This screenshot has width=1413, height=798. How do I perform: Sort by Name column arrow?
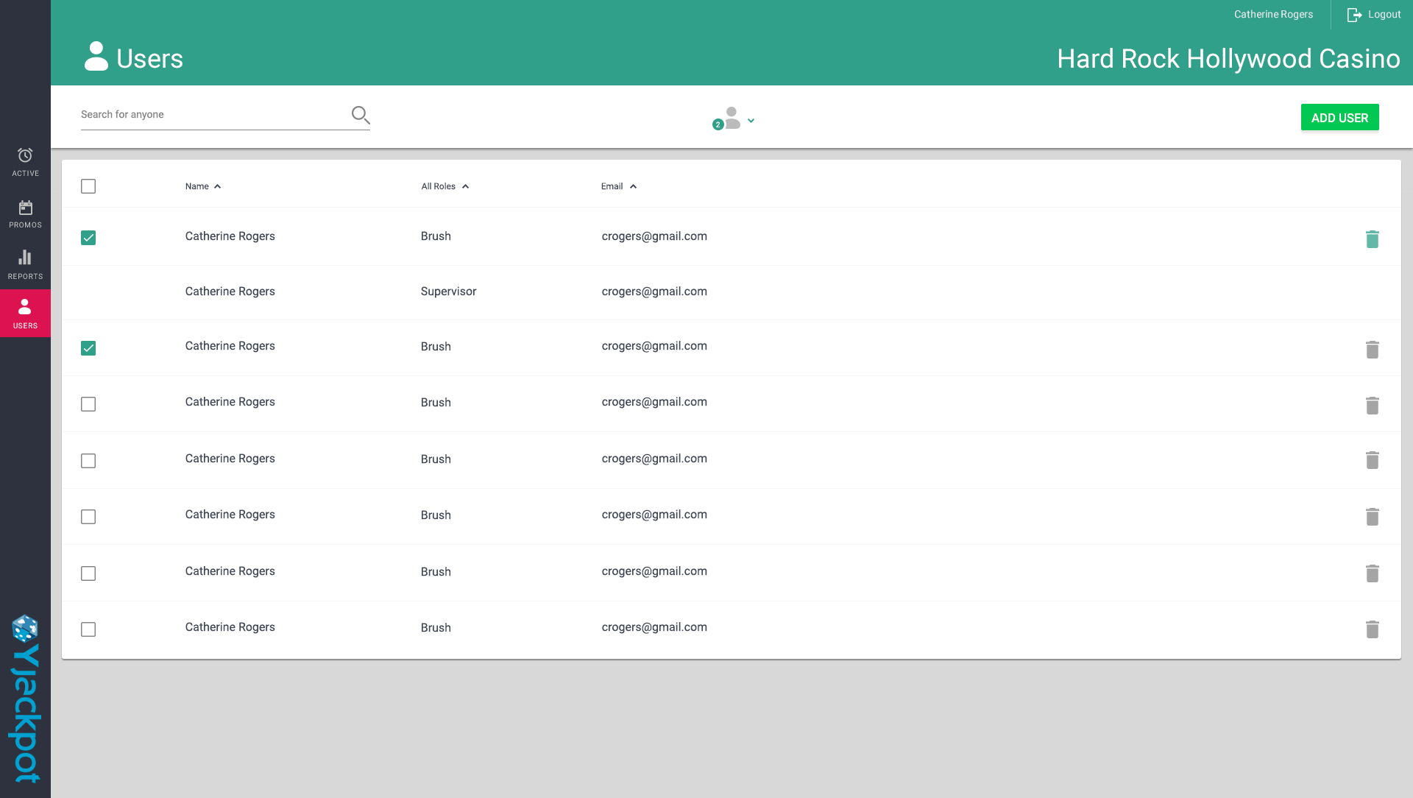pos(218,187)
